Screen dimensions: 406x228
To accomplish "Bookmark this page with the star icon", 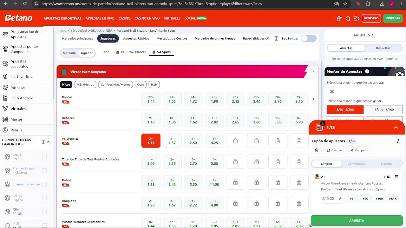I will [x=345, y=4].
